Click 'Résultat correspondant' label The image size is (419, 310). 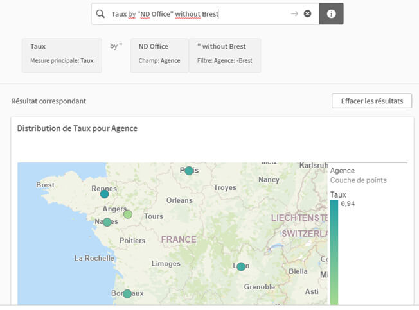click(x=49, y=101)
